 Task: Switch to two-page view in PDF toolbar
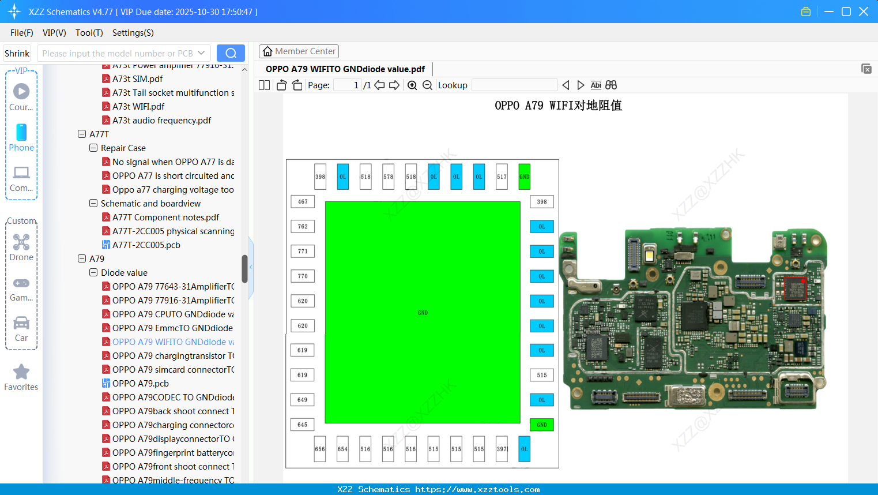pyautogui.click(x=263, y=85)
